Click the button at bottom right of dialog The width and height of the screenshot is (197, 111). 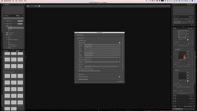[120, 82]
